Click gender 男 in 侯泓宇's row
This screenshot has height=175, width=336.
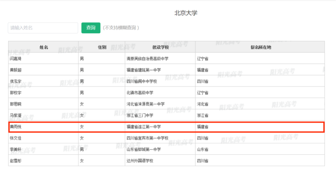(82, 81)
